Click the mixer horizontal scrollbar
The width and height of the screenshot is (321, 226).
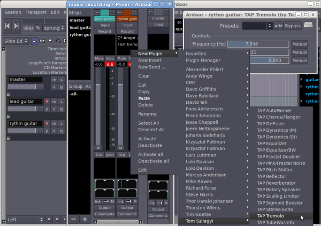pyautogui.click(x=118, y=222)
